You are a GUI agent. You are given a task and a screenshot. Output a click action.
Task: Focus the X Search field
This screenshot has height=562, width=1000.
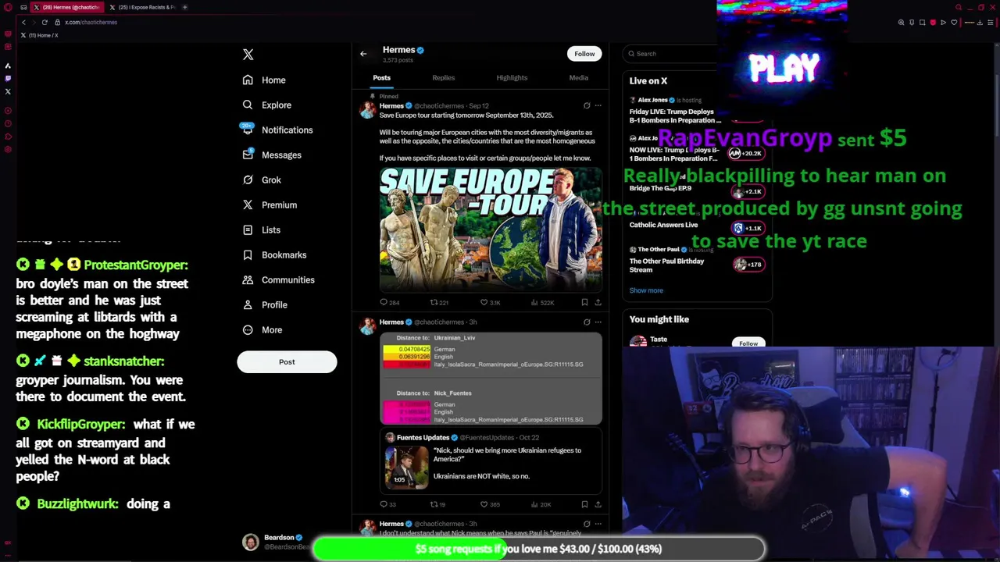point(672,54)
